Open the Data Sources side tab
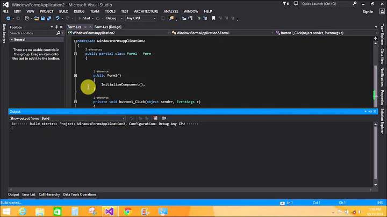The height and width of the screenshot is (217, 387). (4, 33)
